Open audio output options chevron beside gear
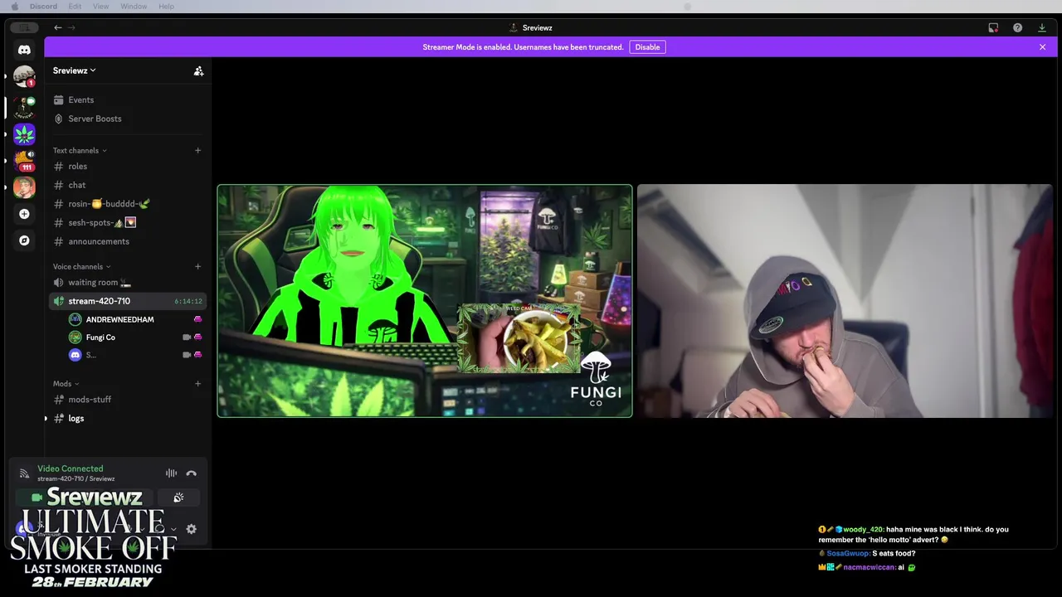 [x=173, y=529]
